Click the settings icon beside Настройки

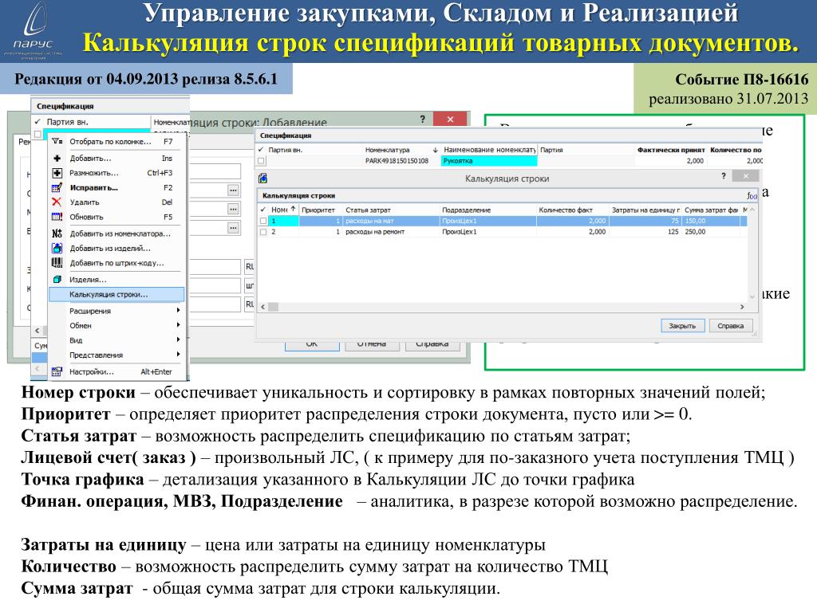[57, 371]
